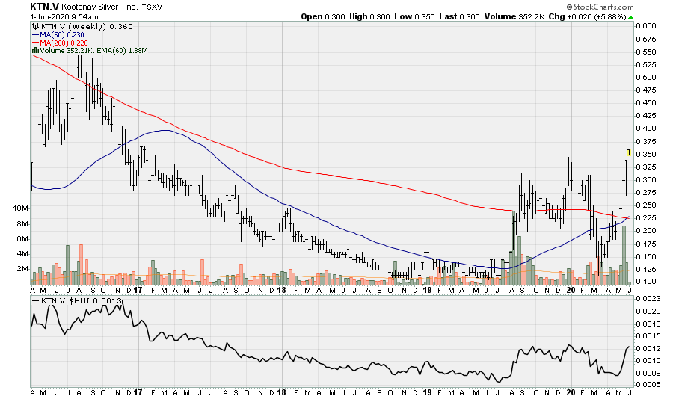Click the 20 year label under the ratio chart
This screenshot has height=399, width=673.
pyautogui.click(x=571, y=392)
